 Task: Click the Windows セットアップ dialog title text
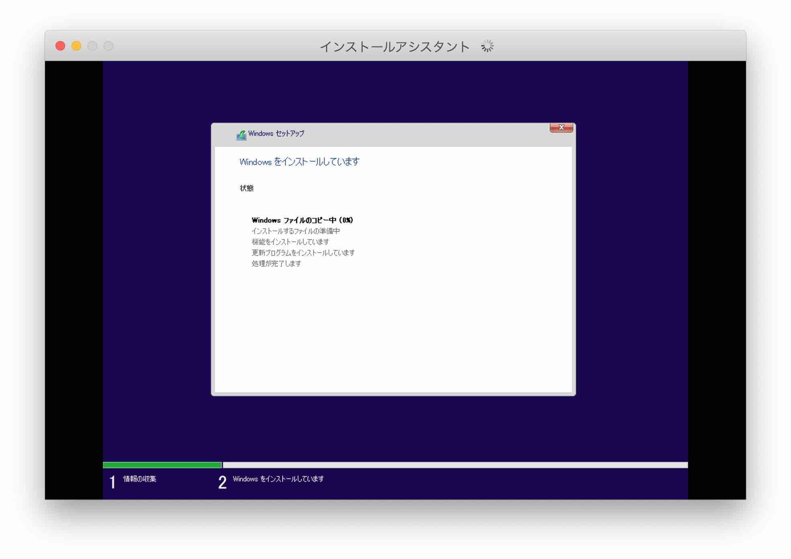tap(276, 134)
